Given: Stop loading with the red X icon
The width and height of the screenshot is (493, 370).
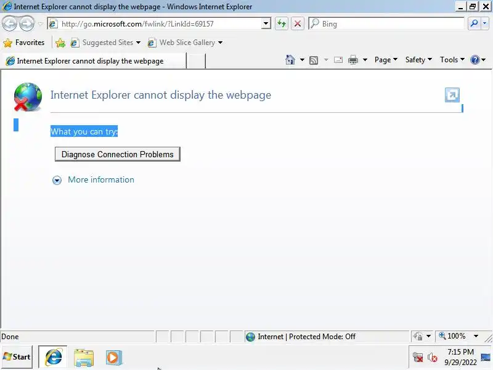Looking at the screenshot, I should (x=298, y=24).
